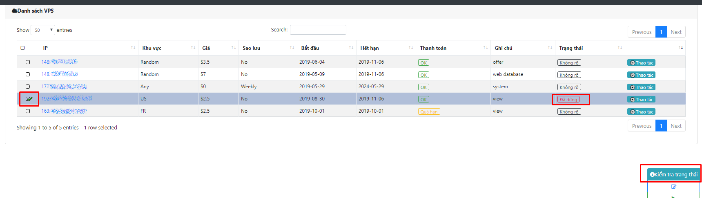This screenshot has height=198, width=702.
Task: Click sort arrows on the IP column
Action: coord(133,48)
